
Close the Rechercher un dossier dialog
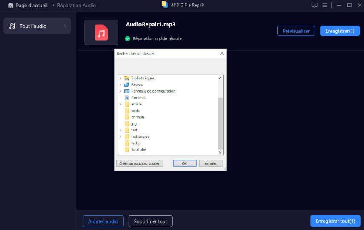pos(222,53)
